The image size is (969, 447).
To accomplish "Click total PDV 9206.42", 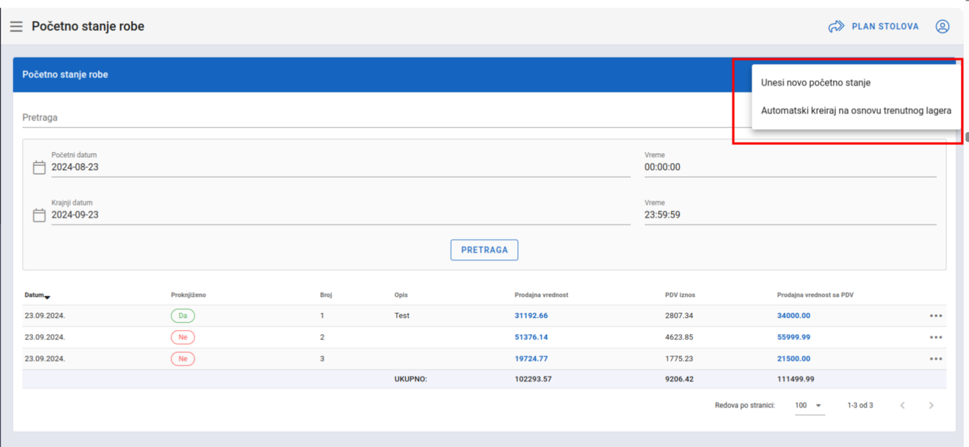I will pos(679,379).
